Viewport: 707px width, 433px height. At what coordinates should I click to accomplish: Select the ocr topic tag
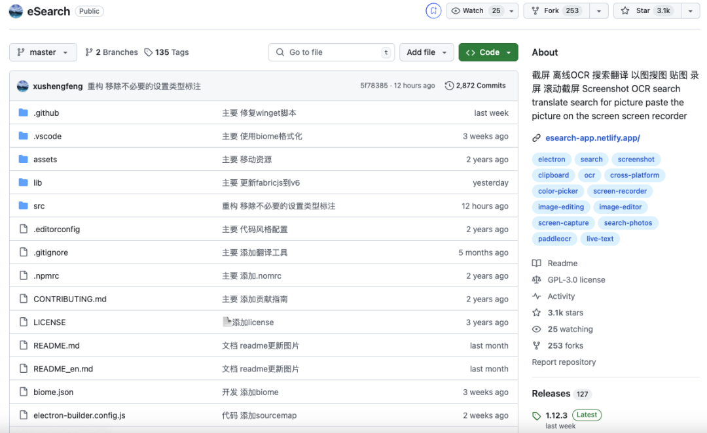point(589,175)
